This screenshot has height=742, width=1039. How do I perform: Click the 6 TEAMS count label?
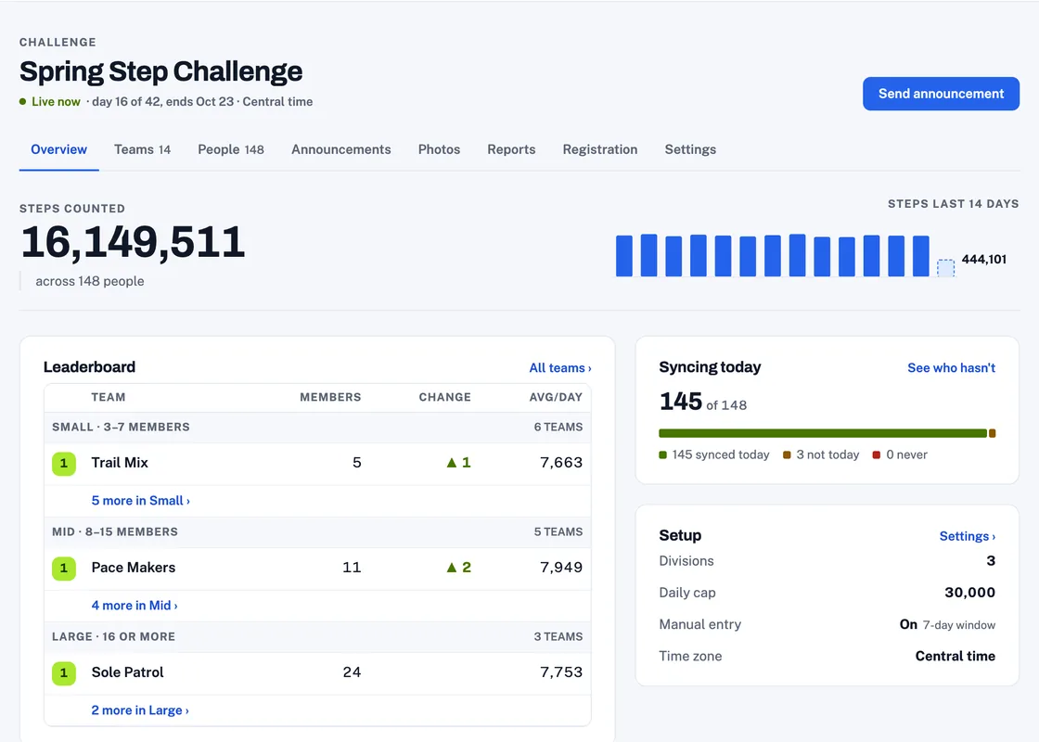pos(558,428)
